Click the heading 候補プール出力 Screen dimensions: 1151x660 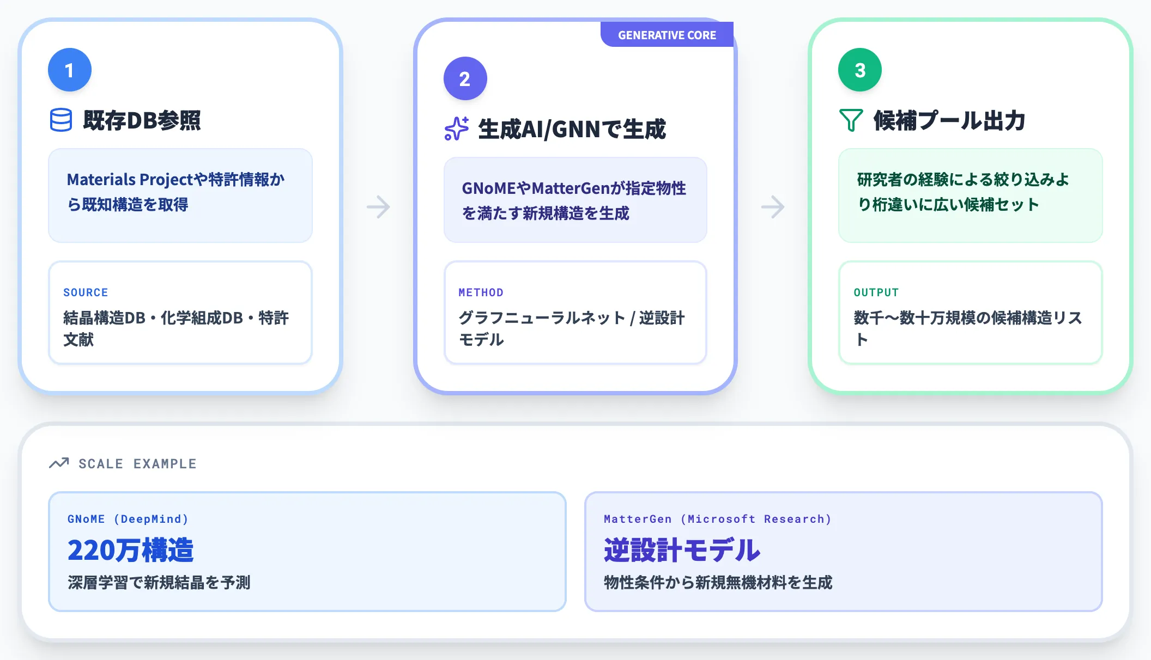coord(949,120)
